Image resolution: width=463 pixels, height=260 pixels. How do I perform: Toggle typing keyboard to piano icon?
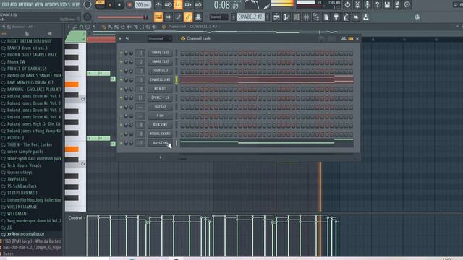pyautogui.click(x=158, y=17)
